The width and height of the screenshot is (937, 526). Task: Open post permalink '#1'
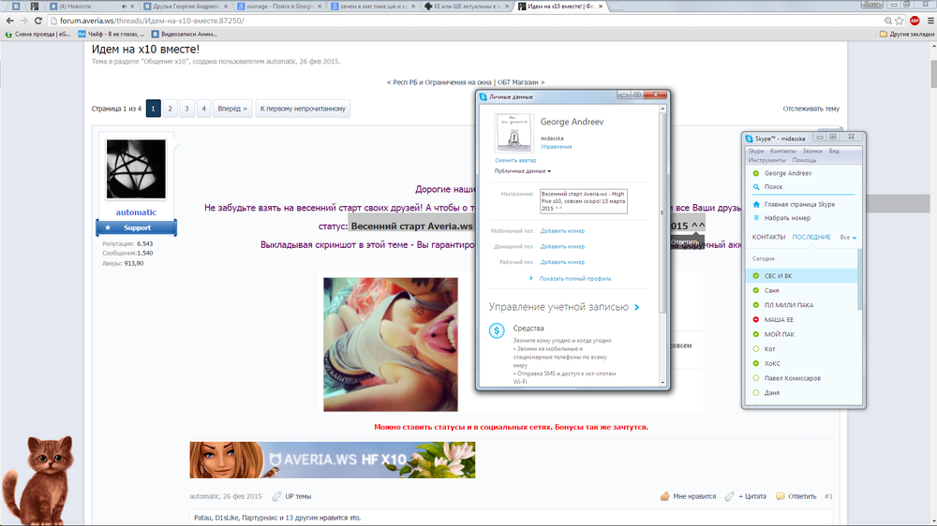pyautogui.click(x=828, y=496)
